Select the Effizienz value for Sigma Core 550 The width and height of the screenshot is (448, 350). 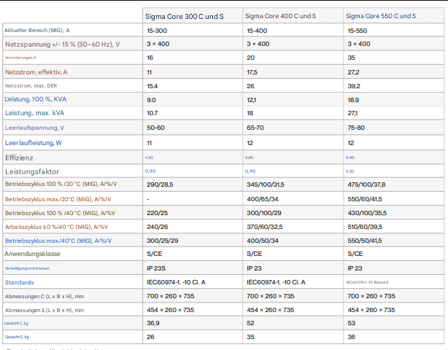click(349, 157)
